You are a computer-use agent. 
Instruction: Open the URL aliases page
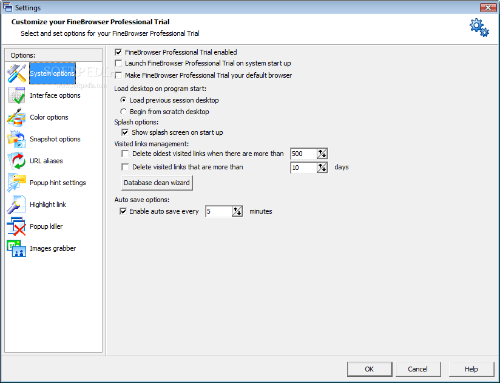pyautogui.click(x=46, y=161)
